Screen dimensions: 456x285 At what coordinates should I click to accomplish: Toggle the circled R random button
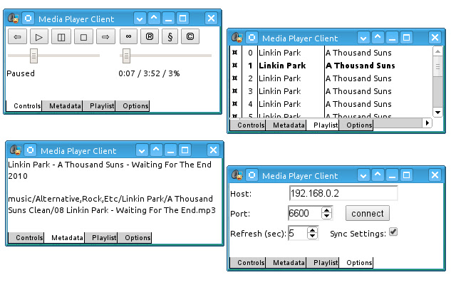pos(150,36)
